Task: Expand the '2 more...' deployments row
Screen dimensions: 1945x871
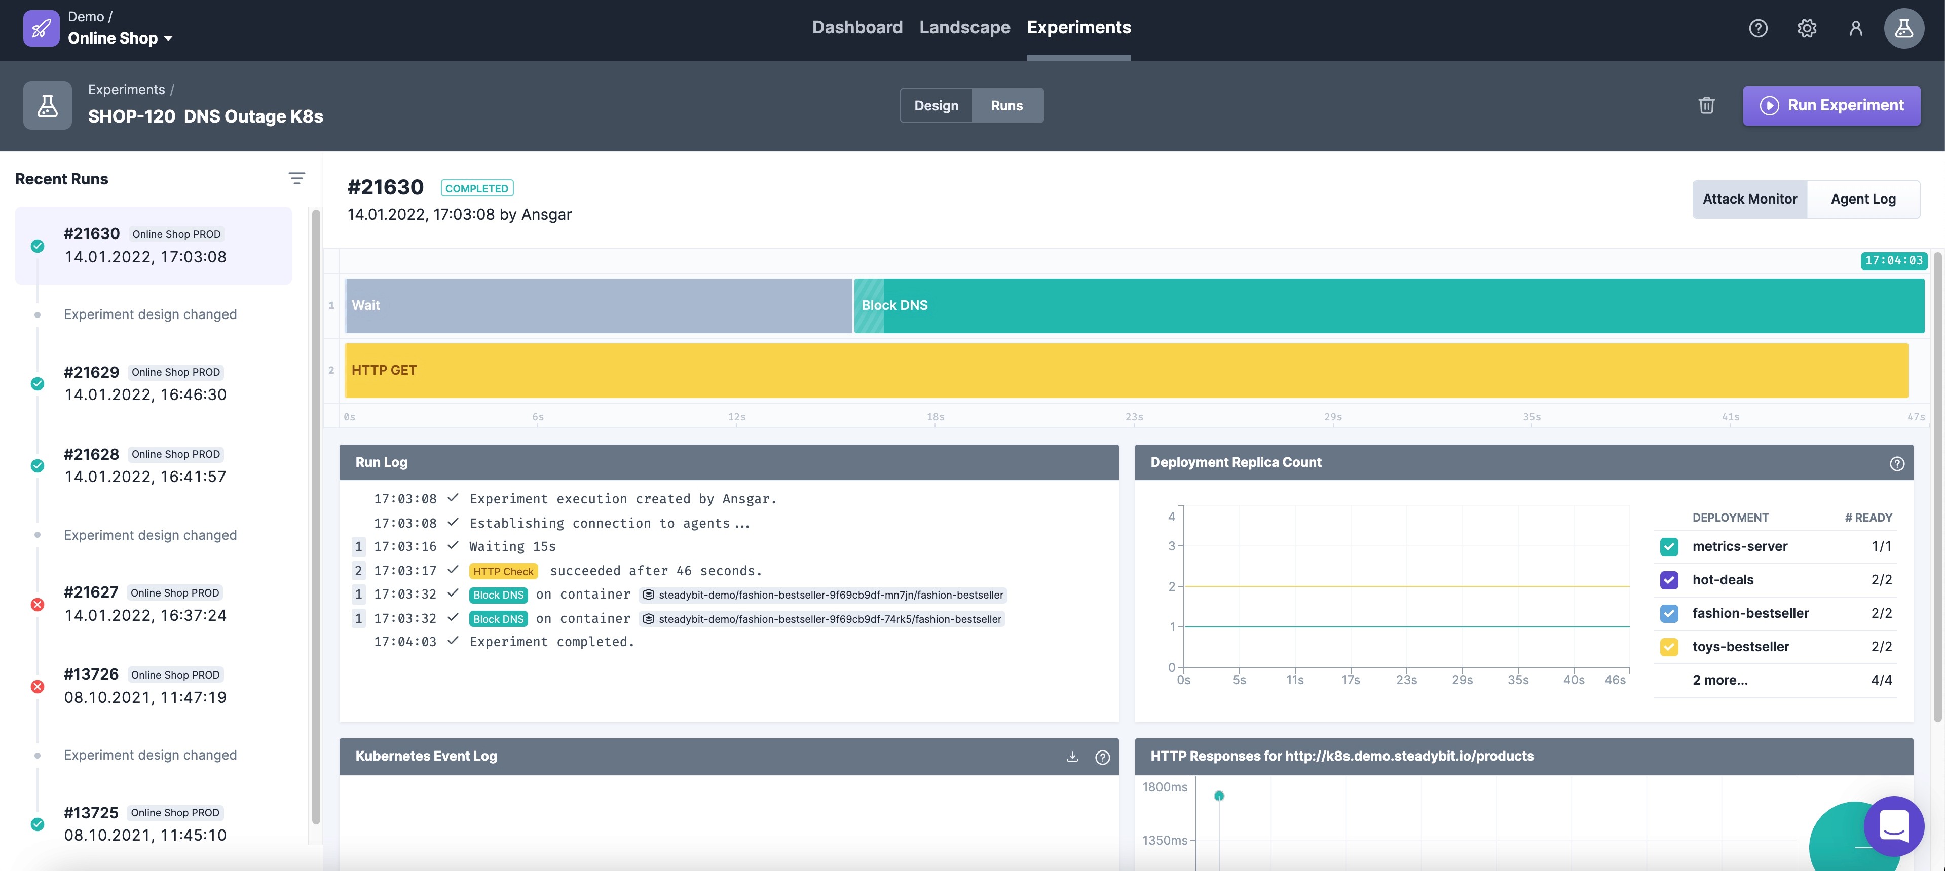Action: coord(1719,680)
